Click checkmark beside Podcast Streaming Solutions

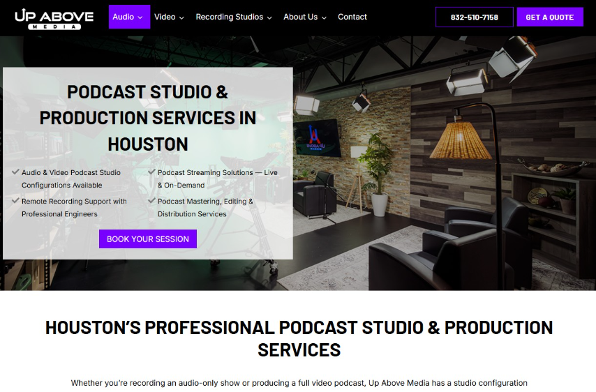(x=151, y=172)
